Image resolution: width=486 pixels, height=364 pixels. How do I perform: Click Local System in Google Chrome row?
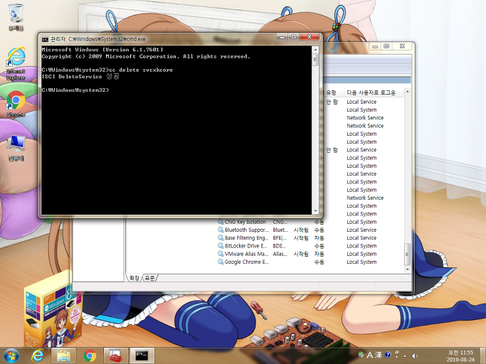pos(361,262)
